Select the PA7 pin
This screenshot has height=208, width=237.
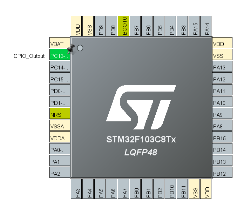[123, 189]
